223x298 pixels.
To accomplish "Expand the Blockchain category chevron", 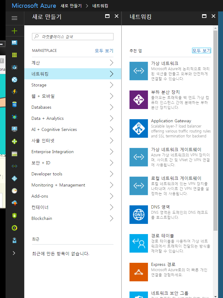I will tap(111, 218).
